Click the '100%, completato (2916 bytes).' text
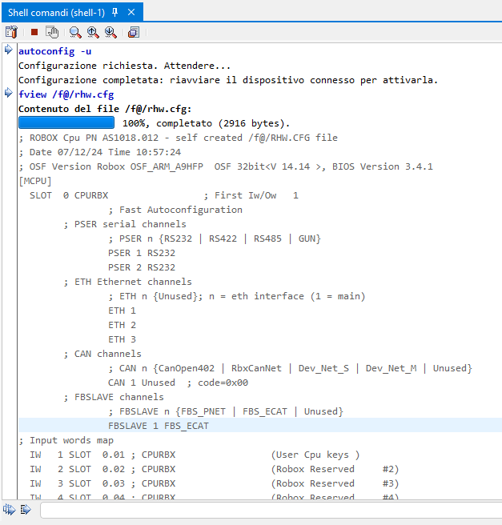Image resolution: width=502 pixels, height=525 pixels. point(206,123)
